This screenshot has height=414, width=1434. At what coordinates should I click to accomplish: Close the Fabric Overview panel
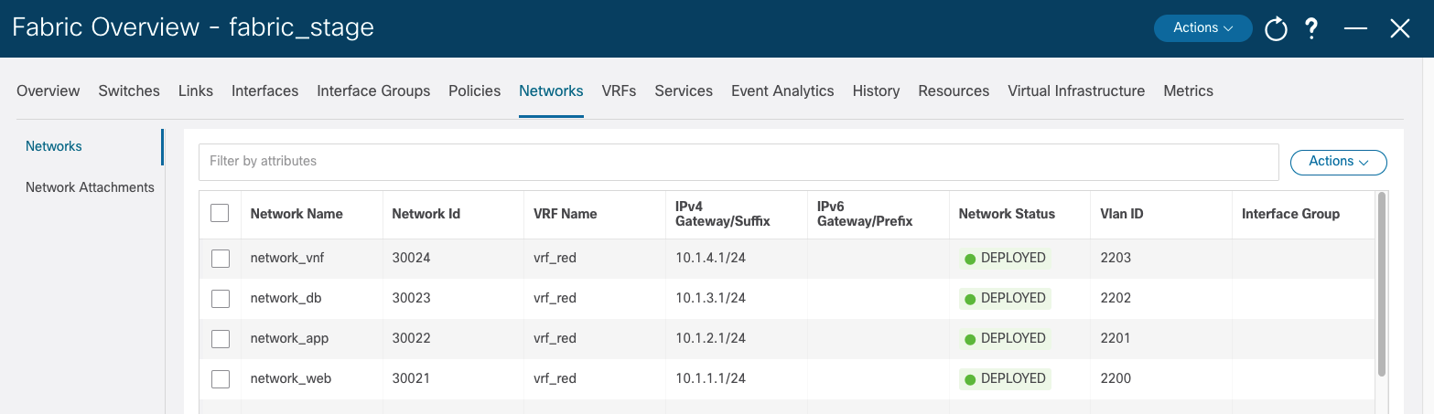coord(1400,28)
